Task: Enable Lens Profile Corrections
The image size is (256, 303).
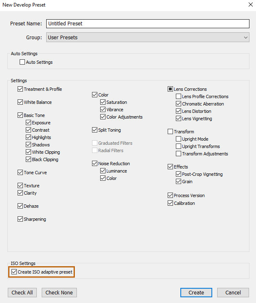Action: [x=179, y=96]
